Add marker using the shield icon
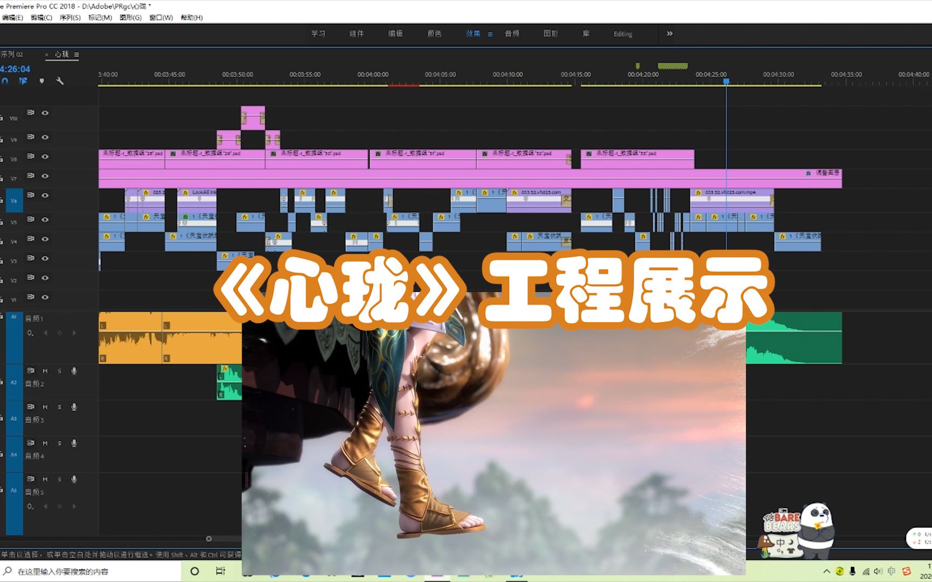The height and width of the screenshot is (582, 932). tap(42, 81)
